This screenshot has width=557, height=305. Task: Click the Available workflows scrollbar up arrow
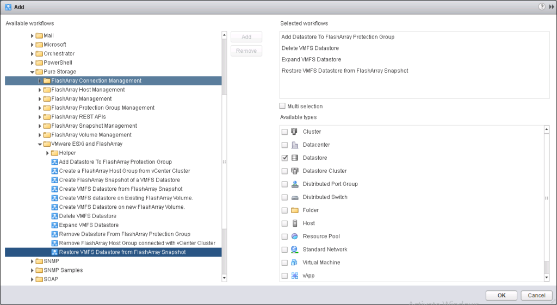[x=224, y=35]
